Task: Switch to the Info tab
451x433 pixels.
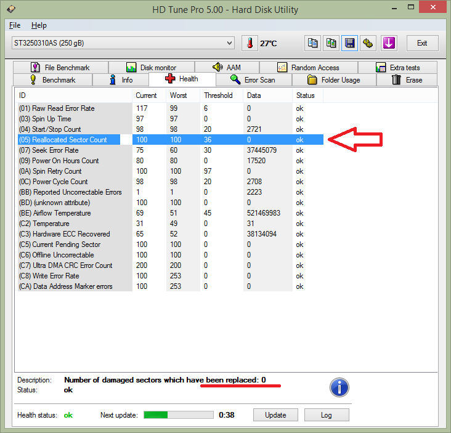Action: (121, 80)
